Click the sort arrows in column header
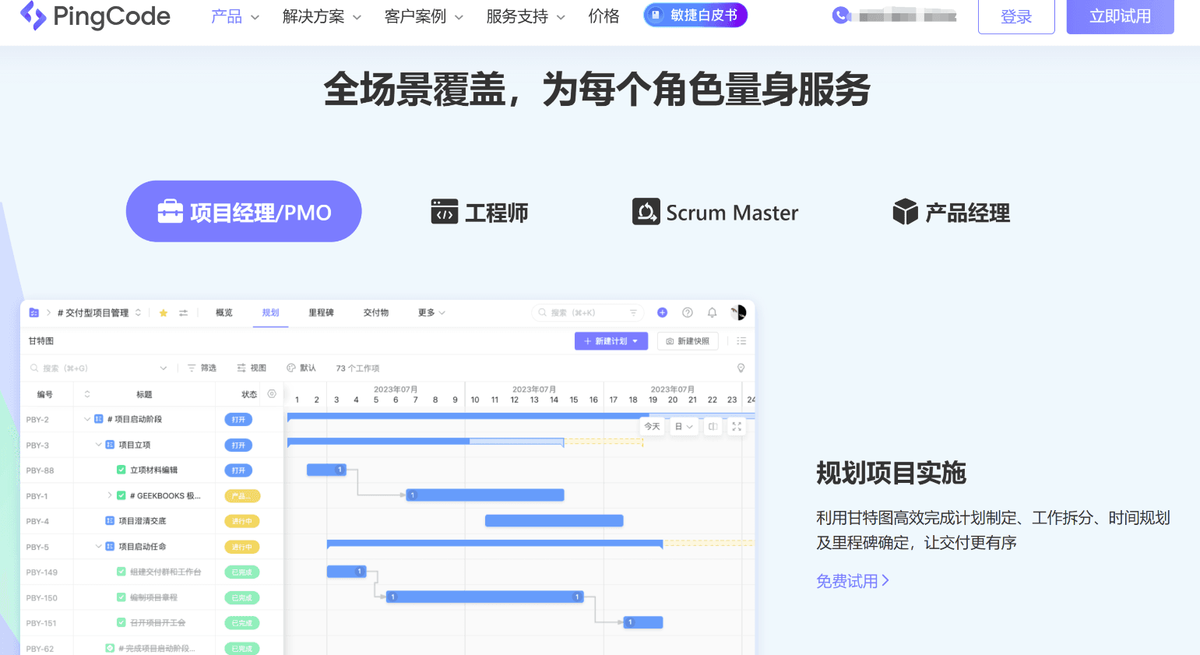This screenshot has height=655, width=1200. click(x=87, y=394)
